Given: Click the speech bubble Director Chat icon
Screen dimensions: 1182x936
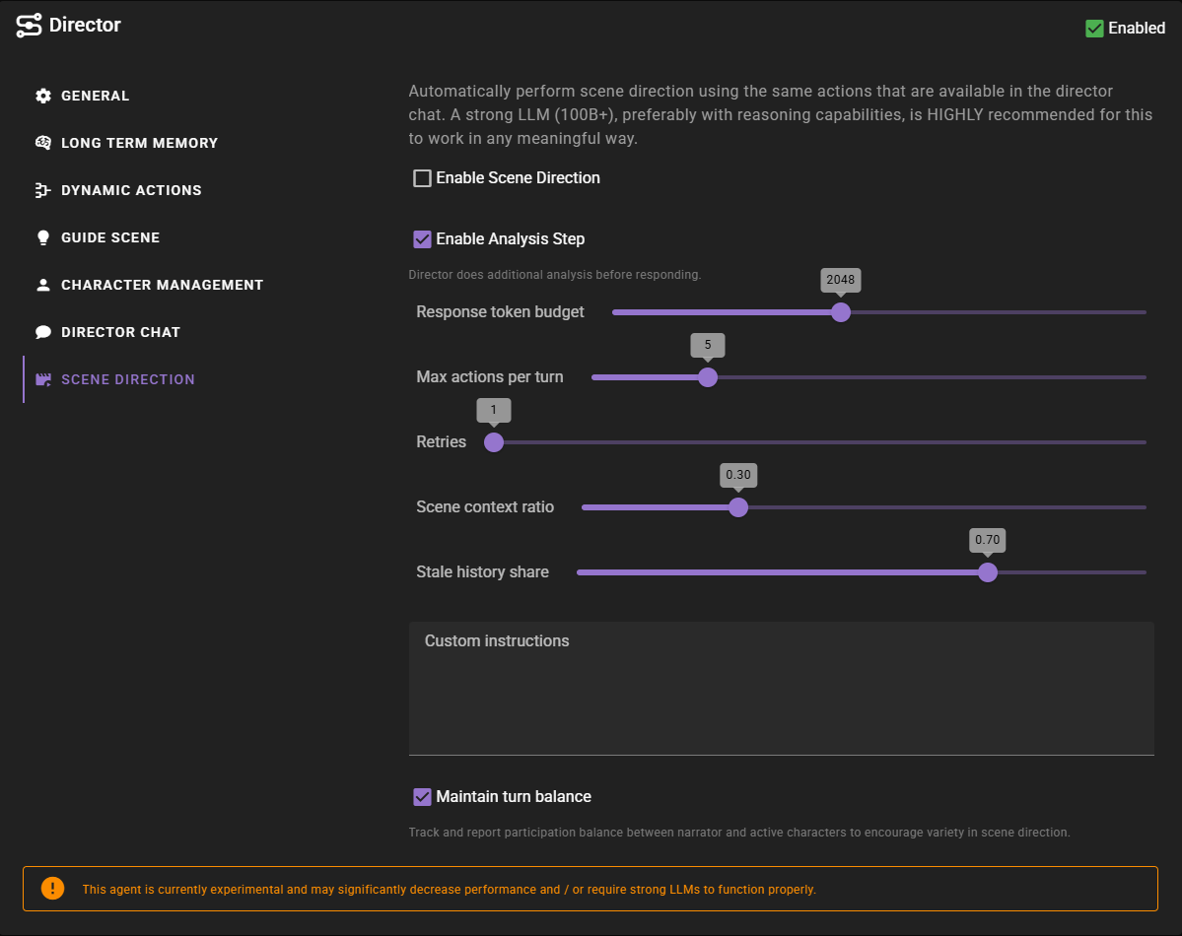Looking at the screenshot, I should 42,332.
